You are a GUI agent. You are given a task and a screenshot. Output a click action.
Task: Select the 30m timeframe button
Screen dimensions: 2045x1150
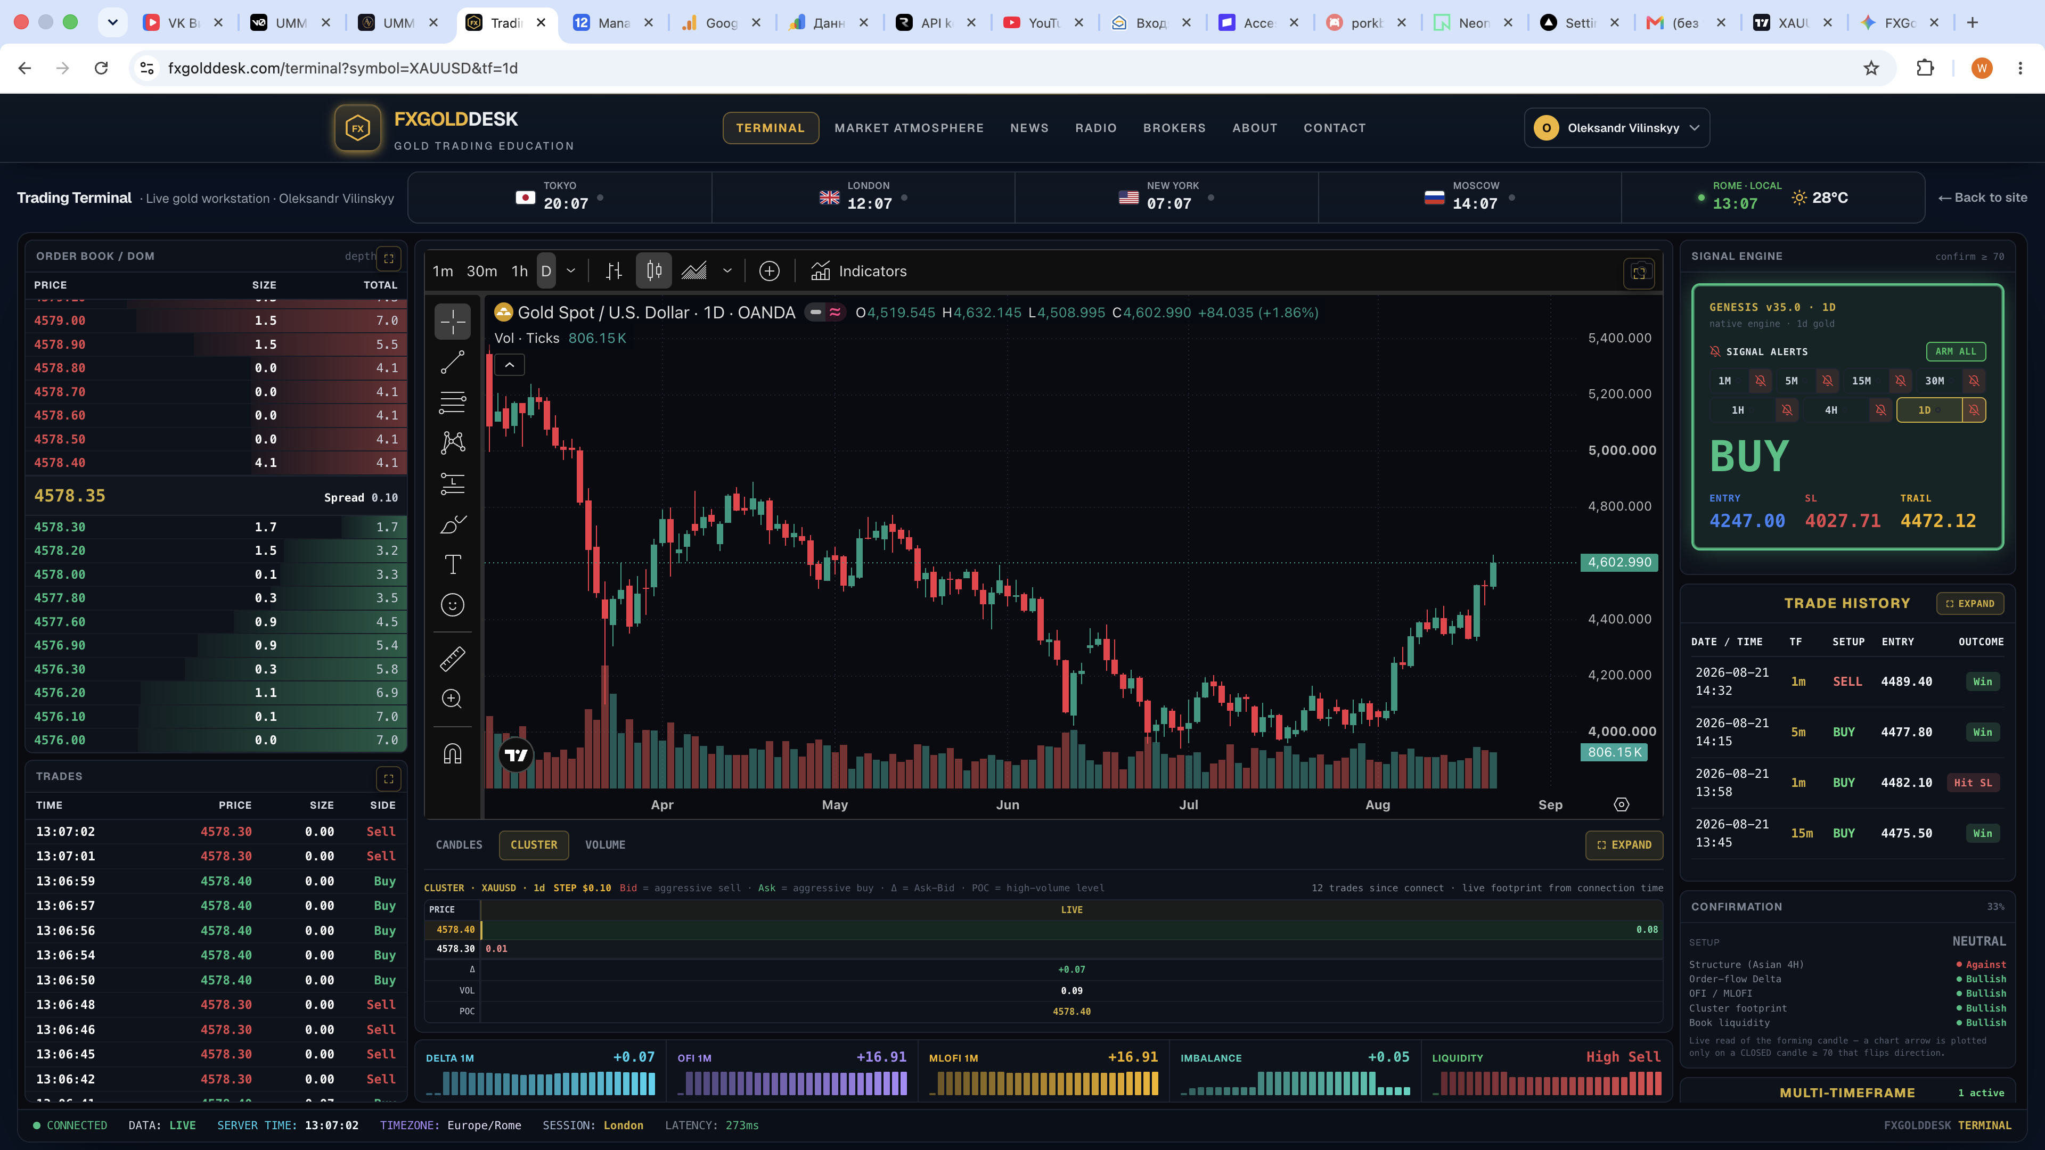[482, 272]
